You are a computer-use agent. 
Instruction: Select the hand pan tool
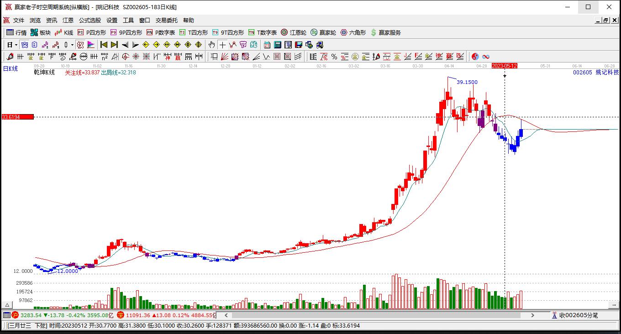pos(211,45)
